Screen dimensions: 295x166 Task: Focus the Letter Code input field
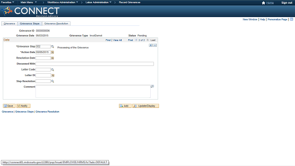click(43, 70)
